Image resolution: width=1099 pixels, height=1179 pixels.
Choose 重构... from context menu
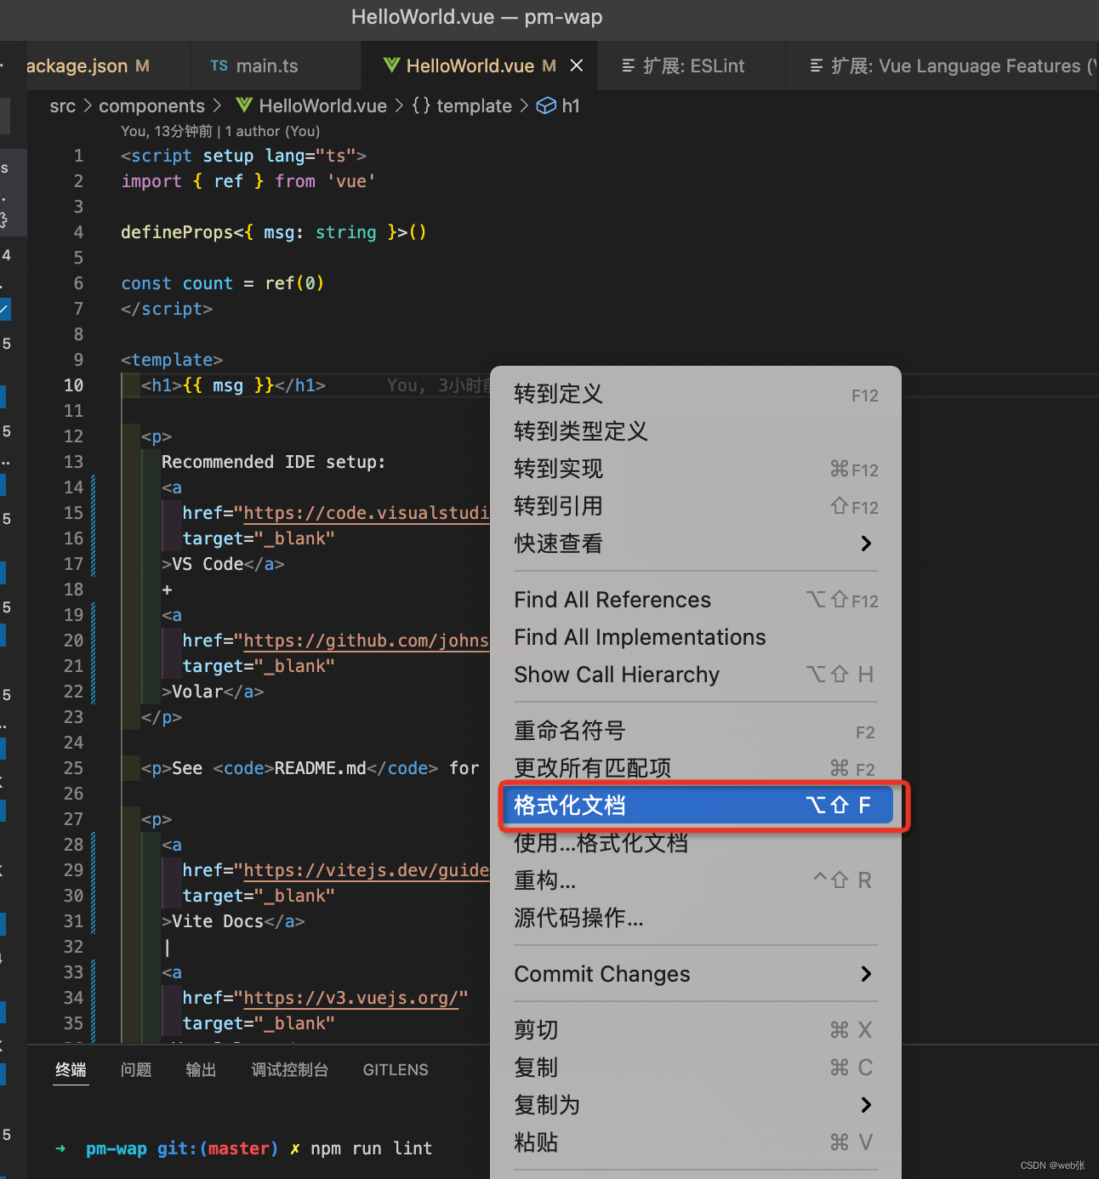(696, 880)
